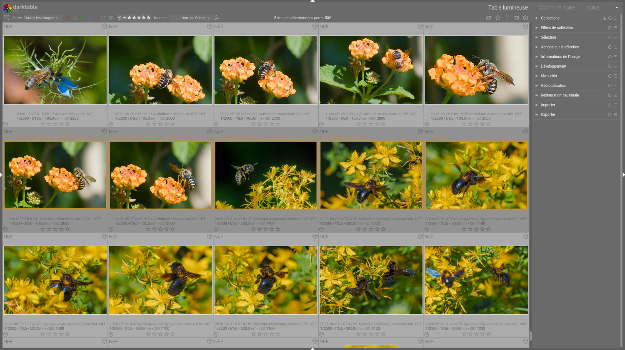This screenshot has width=625, height=350.
Task: Set five-star filter in the top toolbar
Action: tap(149, 18)
